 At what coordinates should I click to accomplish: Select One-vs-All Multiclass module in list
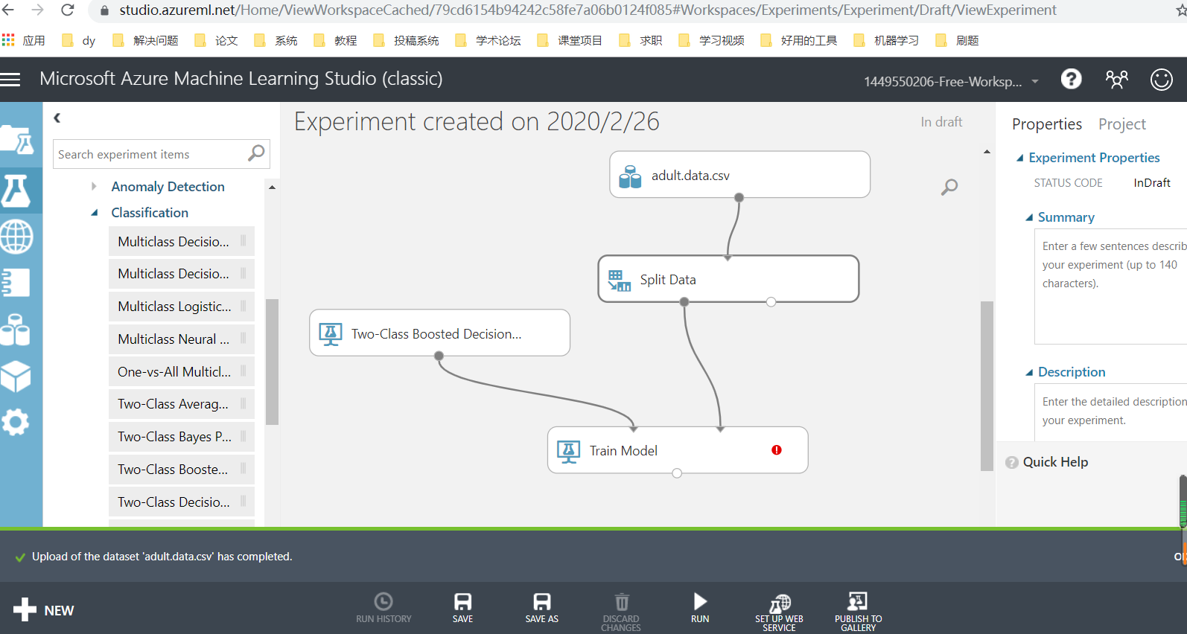[x=182, y=371]
